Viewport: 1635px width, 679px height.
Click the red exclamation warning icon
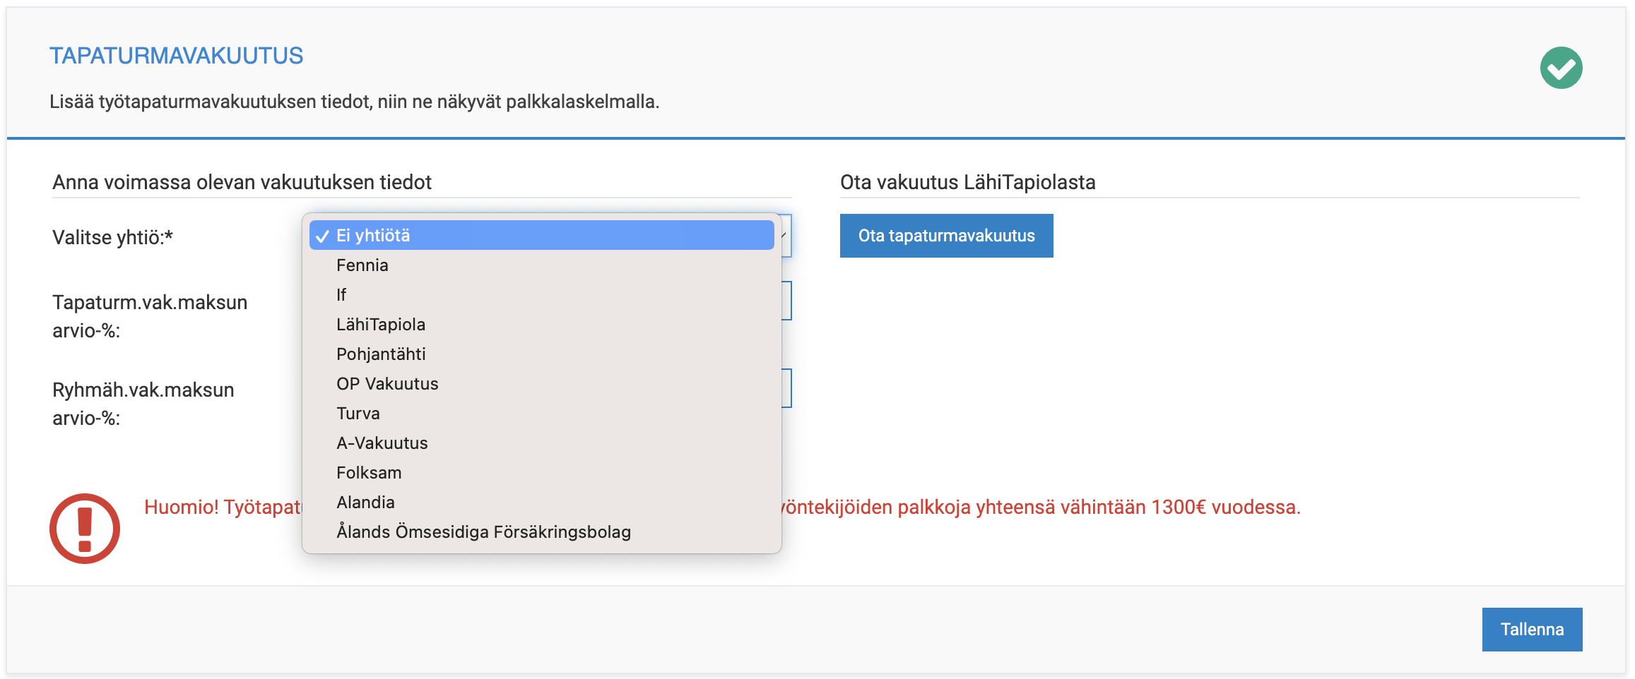point(85,528)
